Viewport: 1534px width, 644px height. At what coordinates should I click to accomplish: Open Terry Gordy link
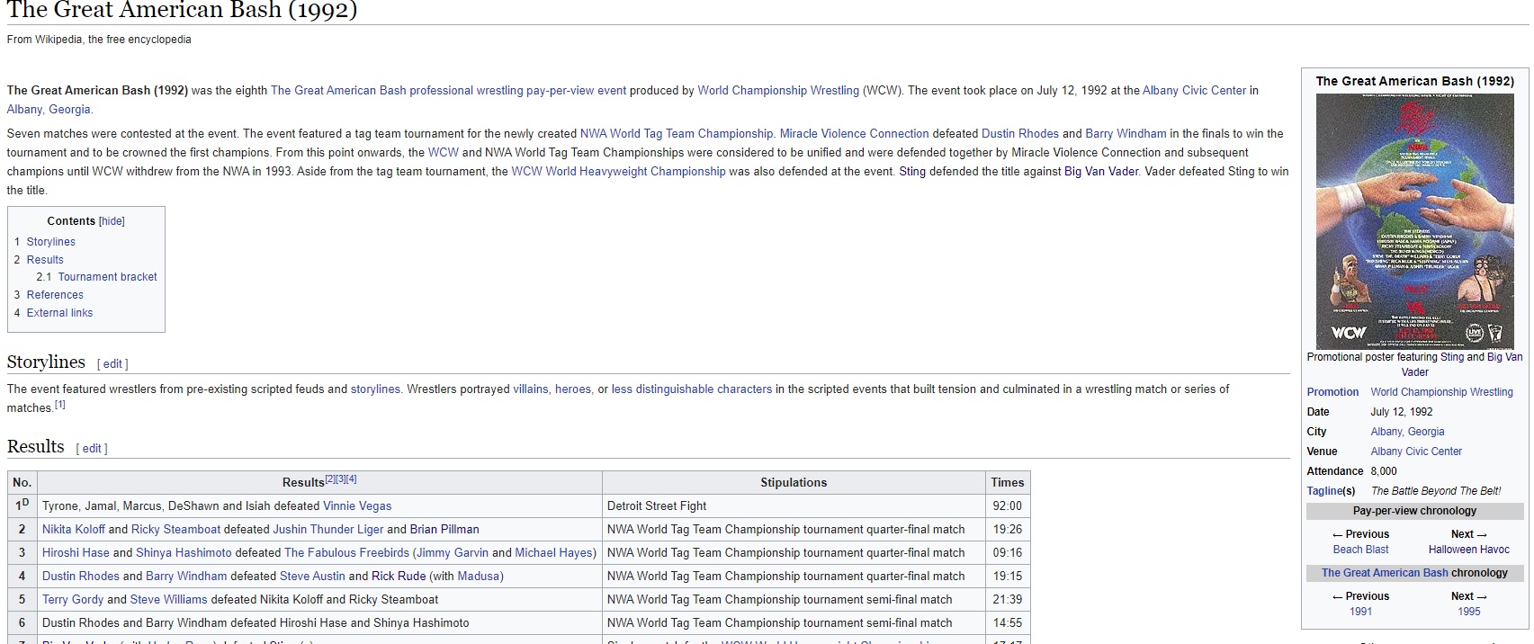(x=73, y=600)
